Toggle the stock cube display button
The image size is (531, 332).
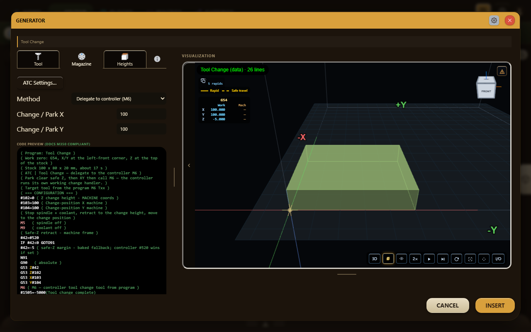click(388, 259)
